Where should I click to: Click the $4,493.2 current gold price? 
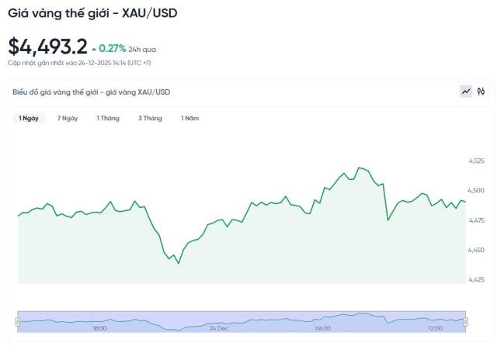tap(47, 47)
